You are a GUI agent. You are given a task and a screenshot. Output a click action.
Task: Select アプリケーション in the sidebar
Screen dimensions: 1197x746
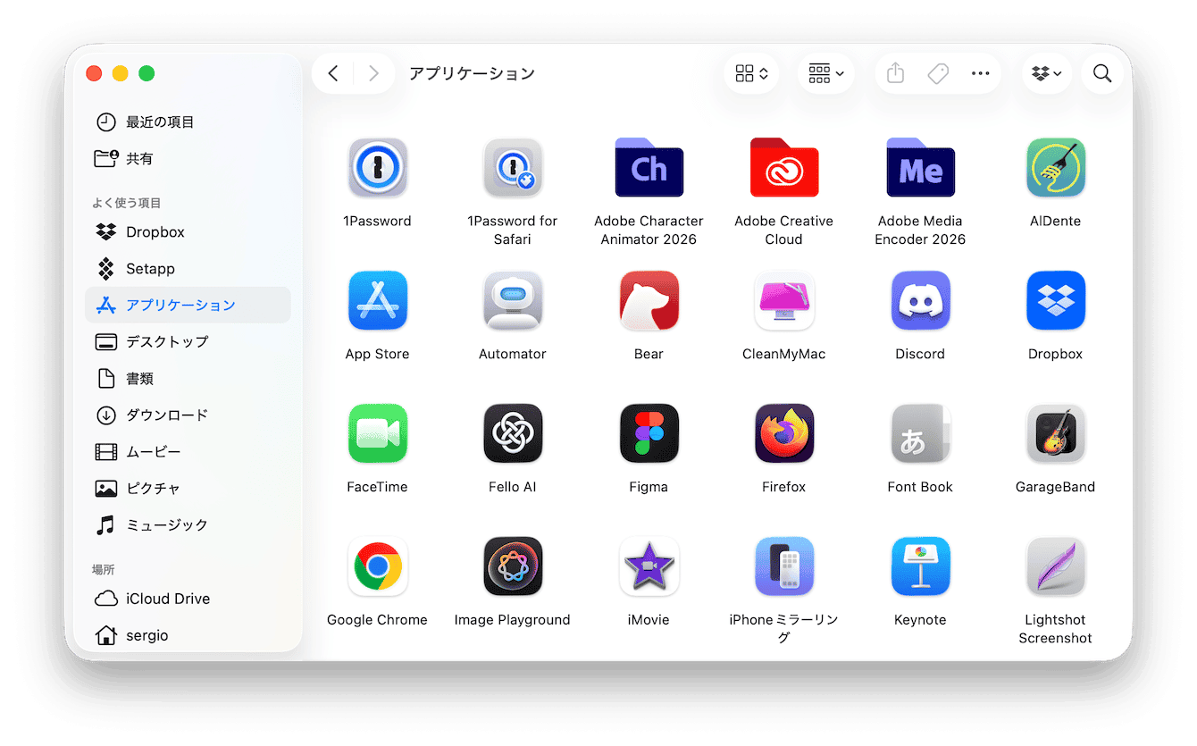click(188, 305)
